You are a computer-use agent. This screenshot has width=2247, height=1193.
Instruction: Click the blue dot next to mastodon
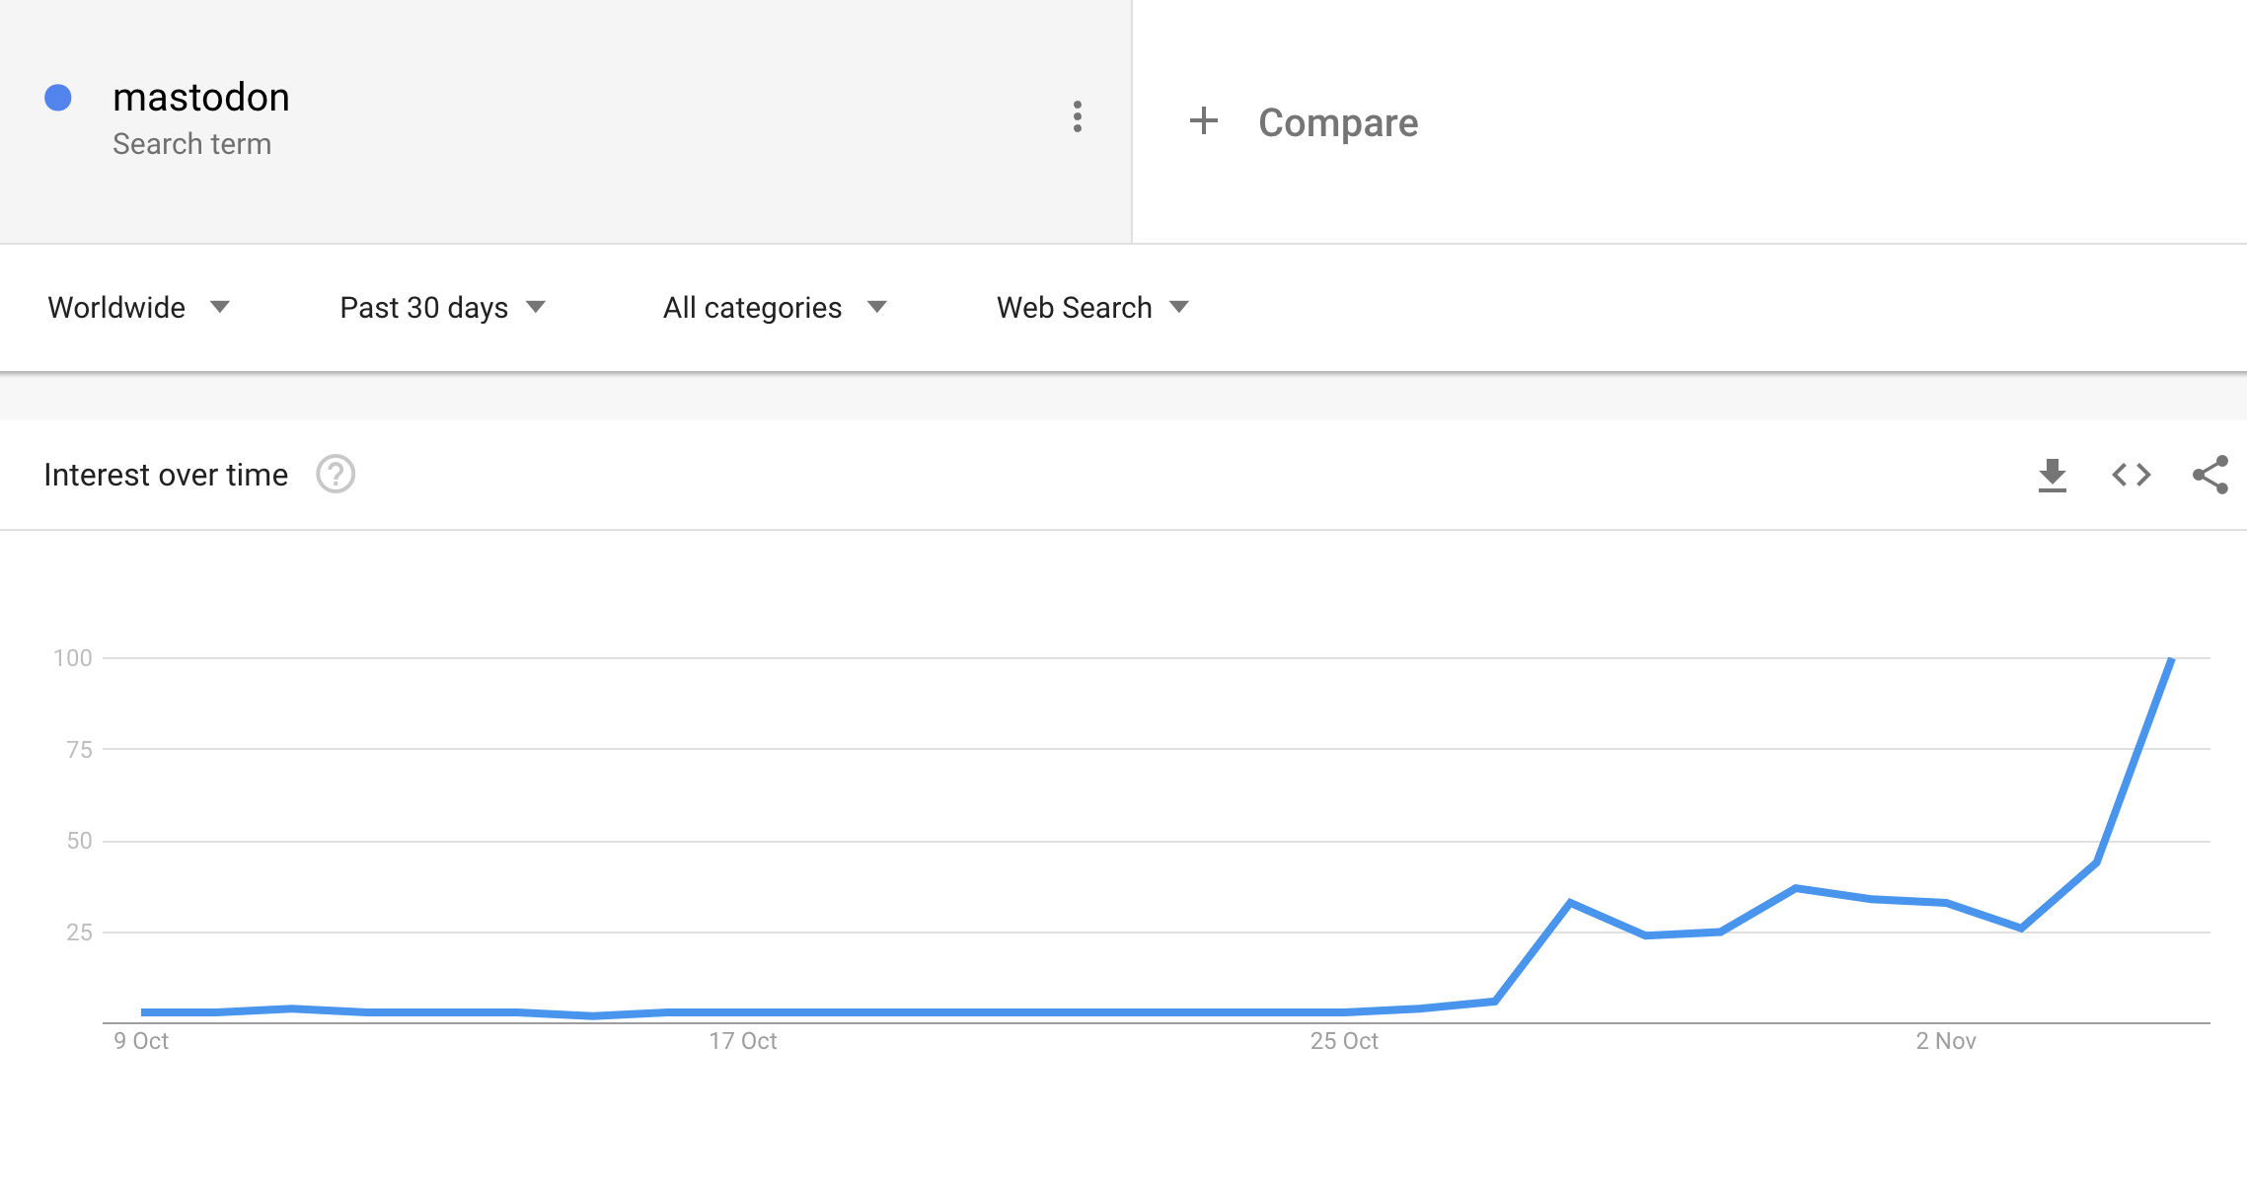click(58, 98)
